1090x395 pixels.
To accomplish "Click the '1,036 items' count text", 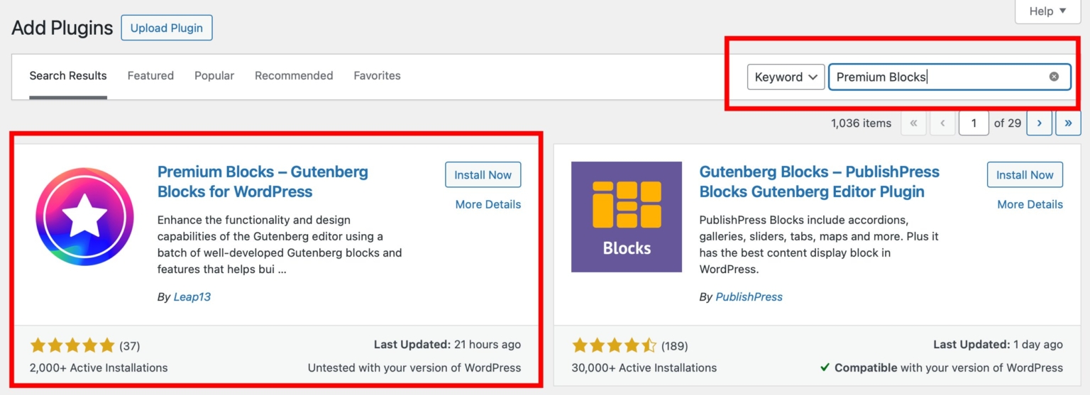I will click(861, 123).
